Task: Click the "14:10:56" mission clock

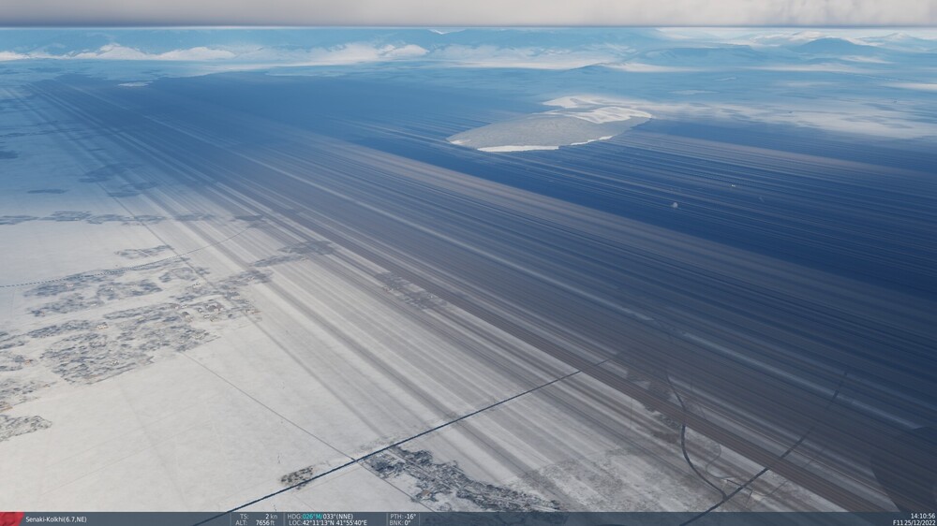Action: point(923,517)
